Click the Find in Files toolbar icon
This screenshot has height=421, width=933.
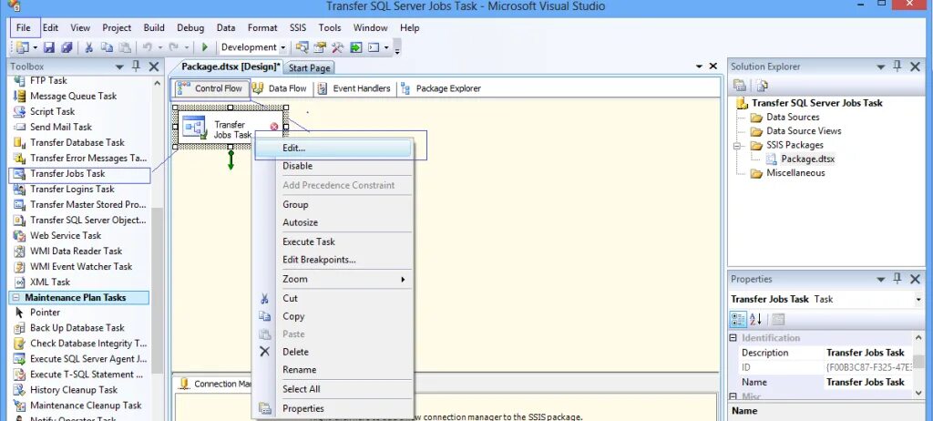302,47
